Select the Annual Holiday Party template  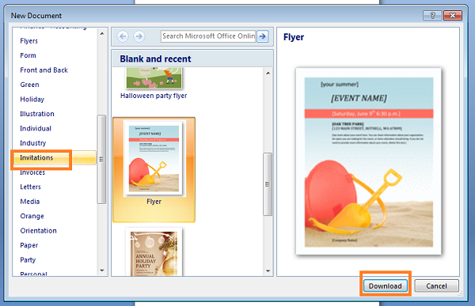154,252
